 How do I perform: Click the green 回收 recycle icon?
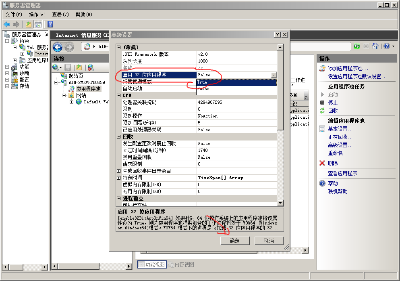(322, 111)
